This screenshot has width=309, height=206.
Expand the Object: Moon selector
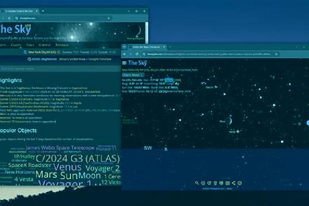(133, 75)
